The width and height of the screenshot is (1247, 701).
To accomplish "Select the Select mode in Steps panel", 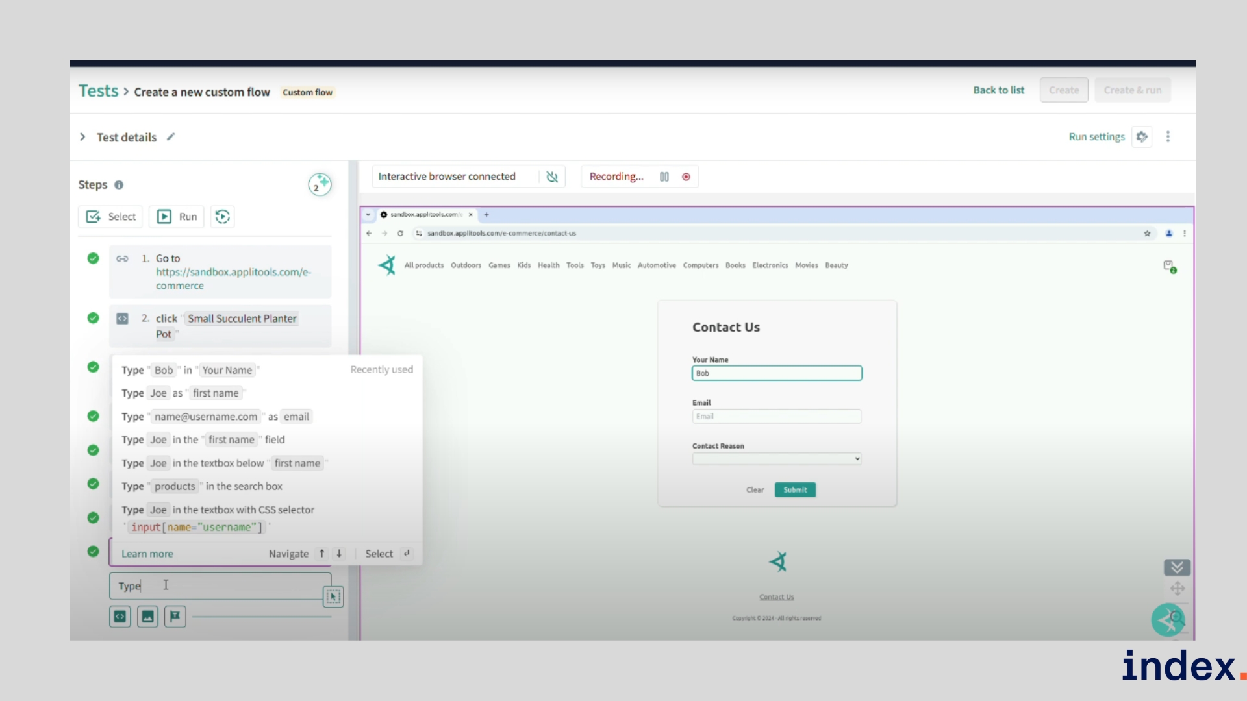I will click(x=110, y=216).
